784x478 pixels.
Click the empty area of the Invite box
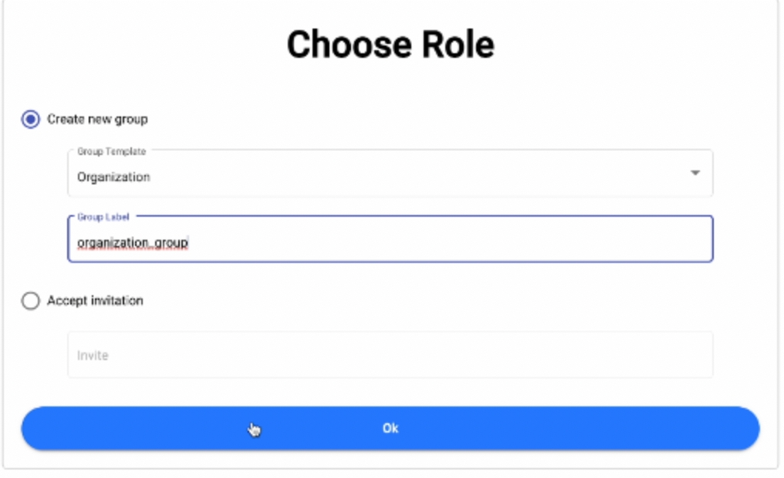coord(463,355)
